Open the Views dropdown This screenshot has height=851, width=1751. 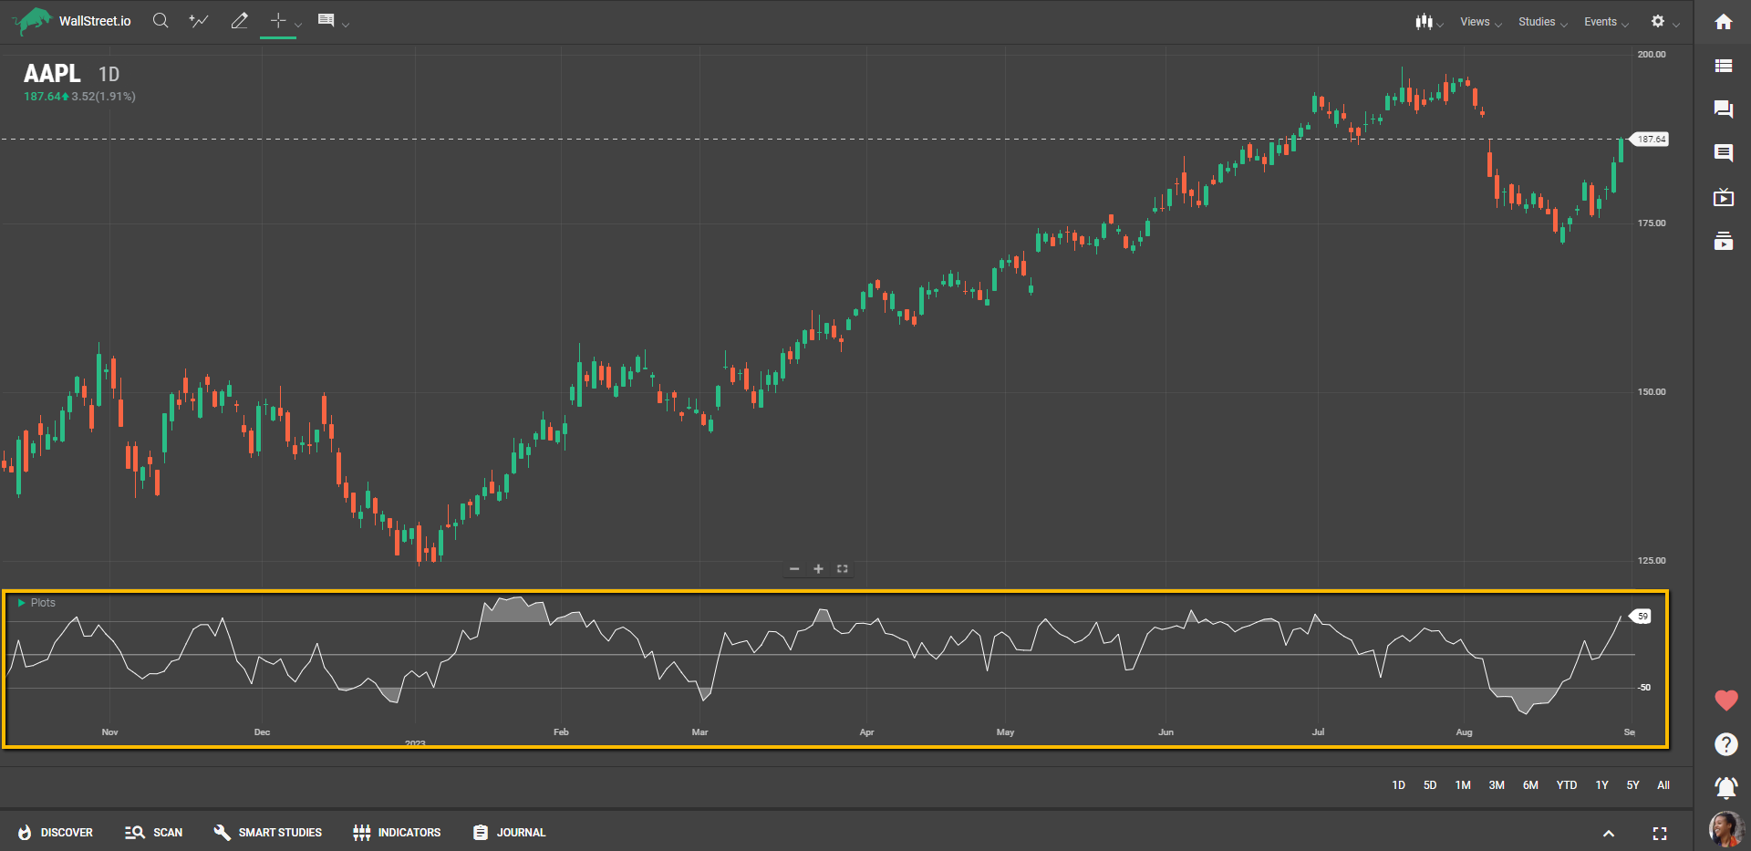point(1479,22)
